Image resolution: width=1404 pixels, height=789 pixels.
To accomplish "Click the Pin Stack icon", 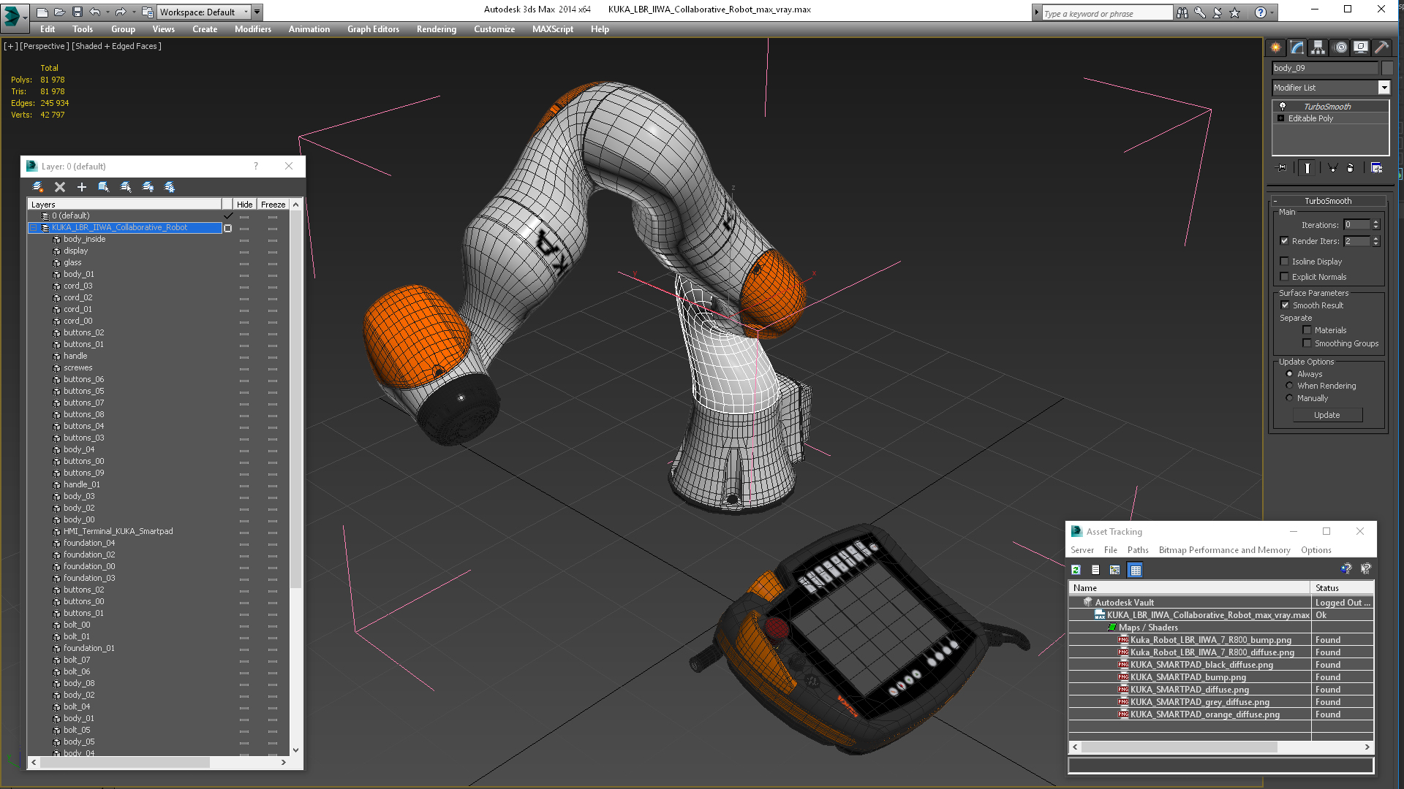I will tap(1282, 168).
